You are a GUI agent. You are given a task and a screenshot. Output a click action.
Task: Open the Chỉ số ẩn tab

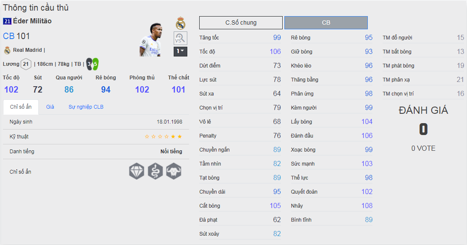pos(20,107)
